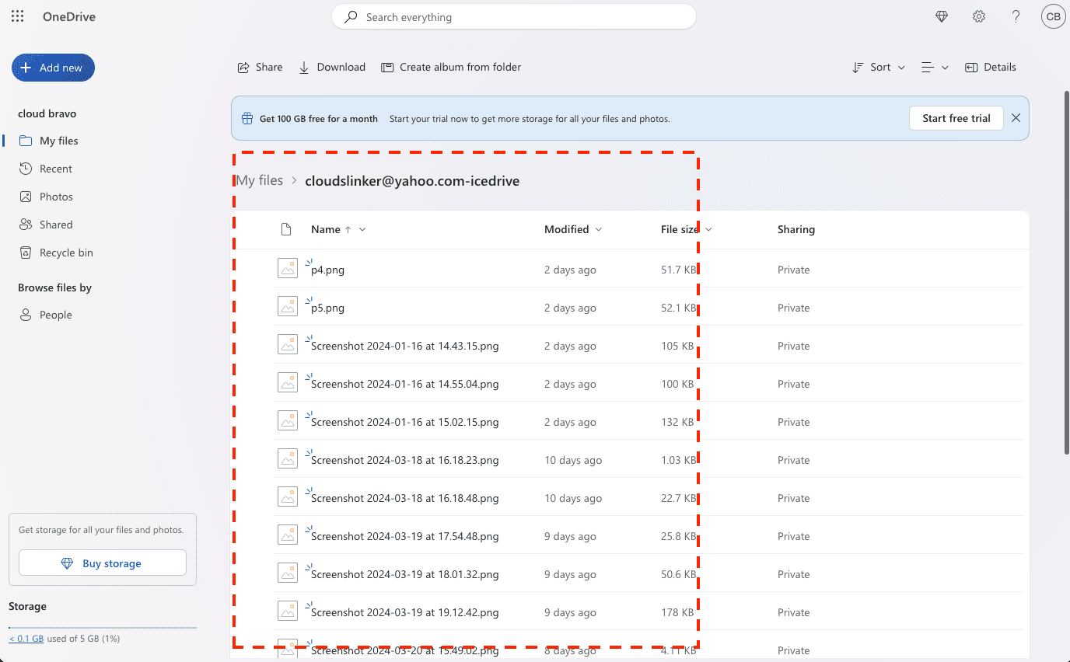Screen dimensions: 1070x662
Task: Open Screenshot 2024-03-19 at 18.01.32.png
Action: click(405, 574)
